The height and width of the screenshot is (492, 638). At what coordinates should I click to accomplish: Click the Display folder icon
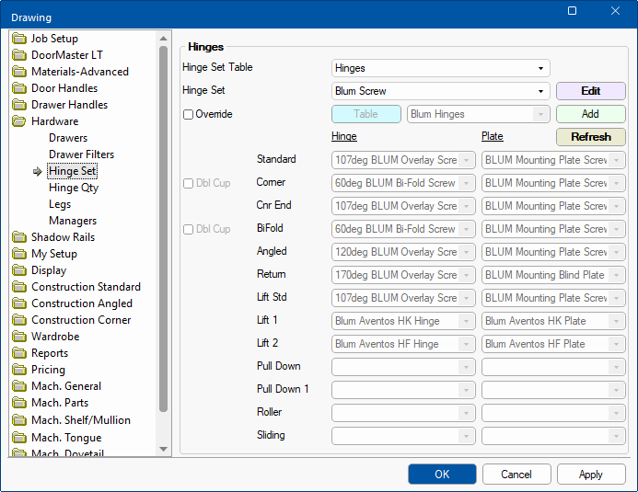click(19, 270)
